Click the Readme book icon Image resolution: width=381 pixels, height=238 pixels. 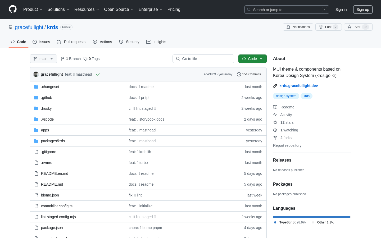[275, 107]
